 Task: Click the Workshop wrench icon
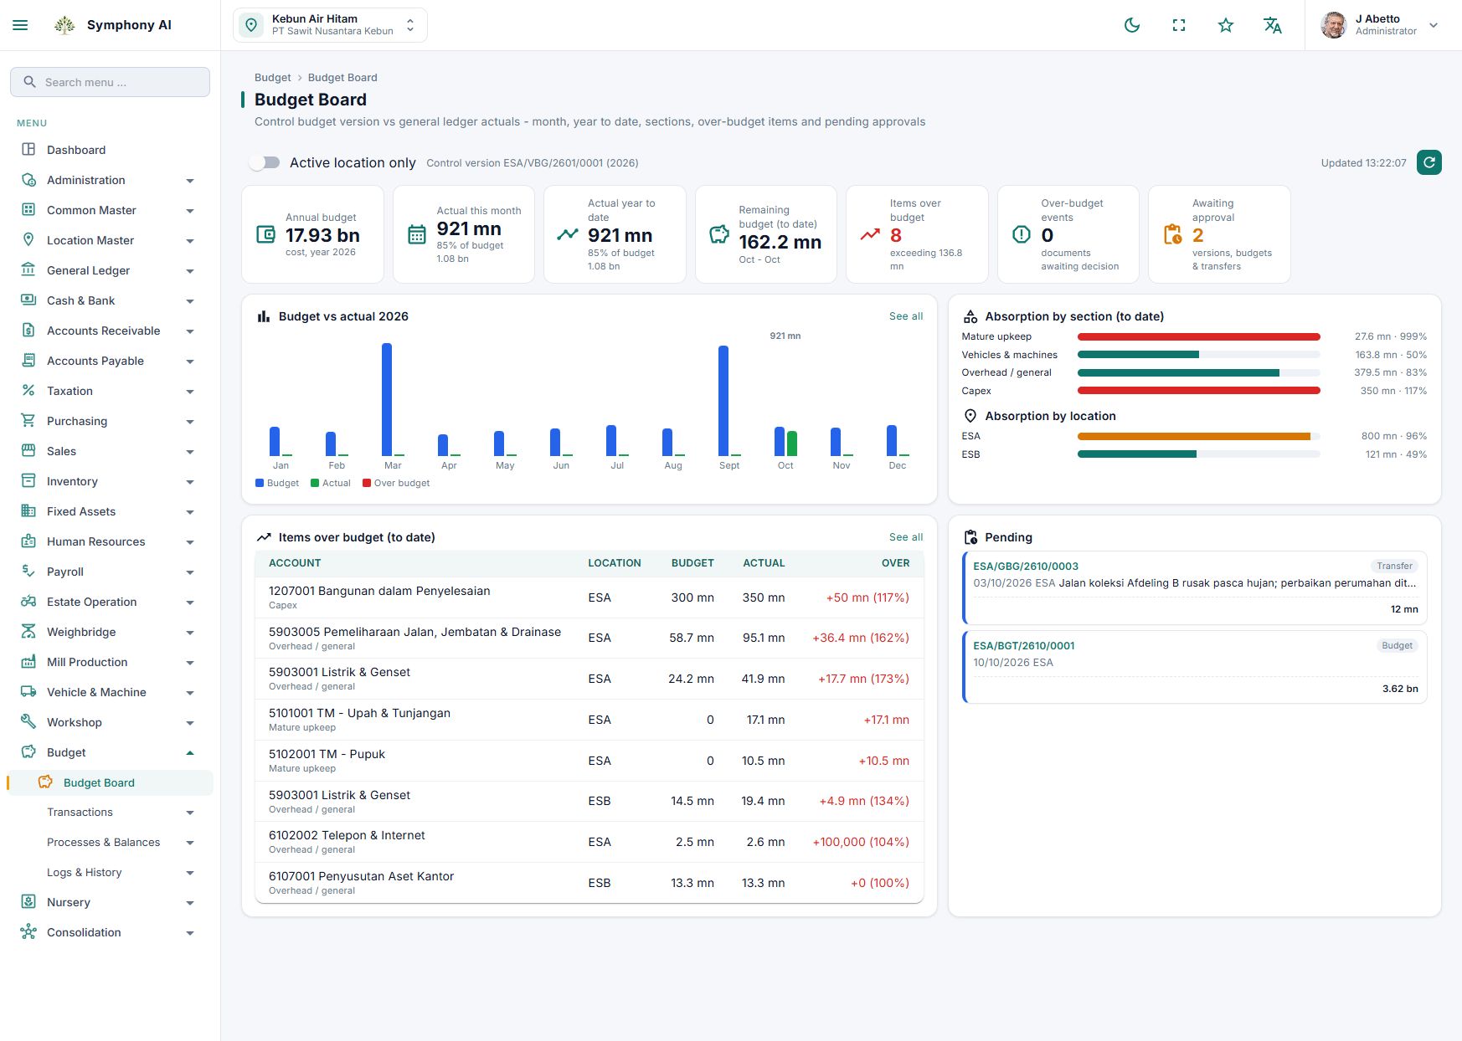tap(28, 722)
